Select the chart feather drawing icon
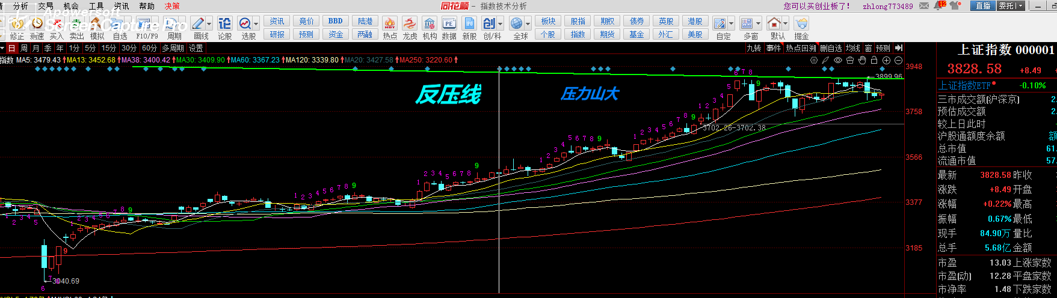The width and height of the screenshot is (1057, 298). coord(826,60)
